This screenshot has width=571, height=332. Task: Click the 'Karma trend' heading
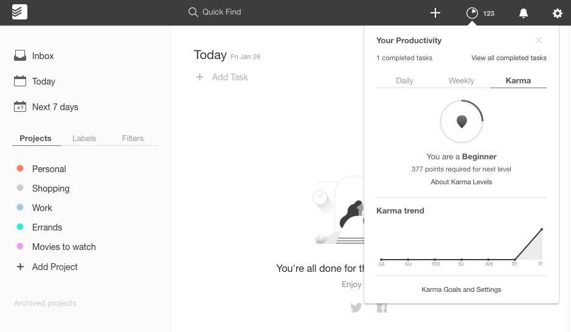[x=400, y=211]
